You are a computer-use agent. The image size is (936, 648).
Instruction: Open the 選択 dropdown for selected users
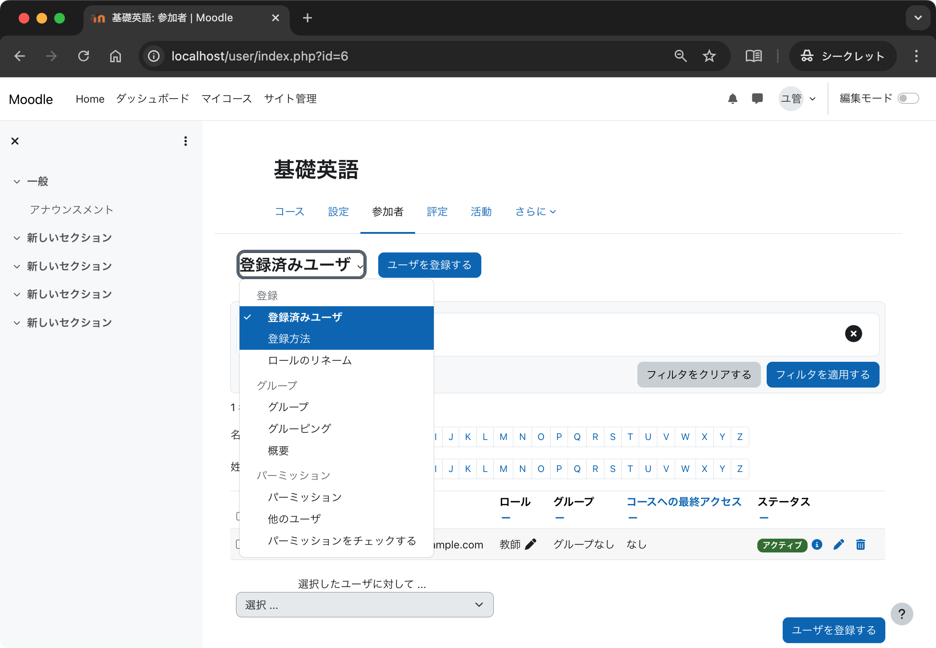(364, 604)
